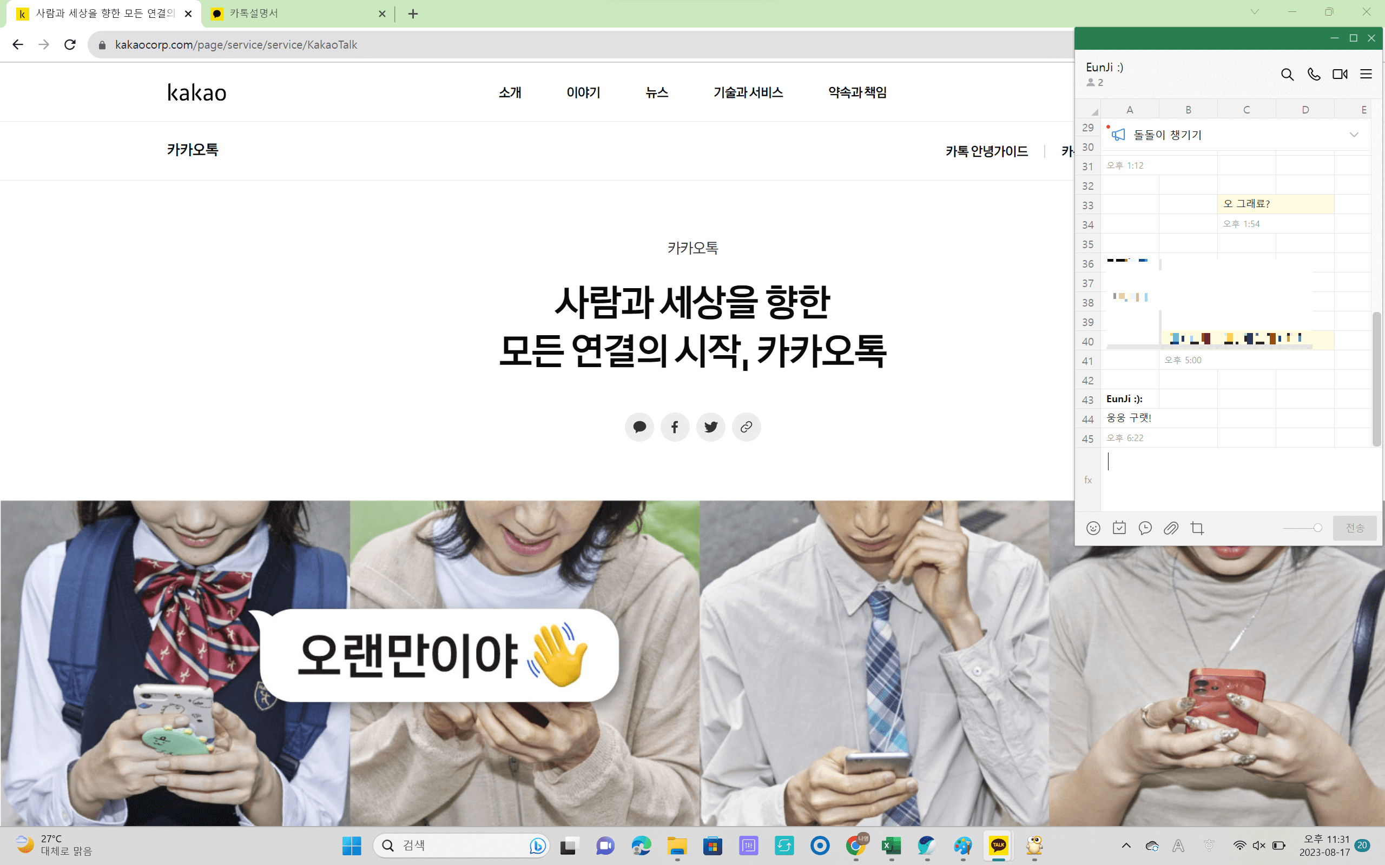Screen dimensions: 1385x865
Task: Close the active kakao browser tab
Action: pos(188,14)
